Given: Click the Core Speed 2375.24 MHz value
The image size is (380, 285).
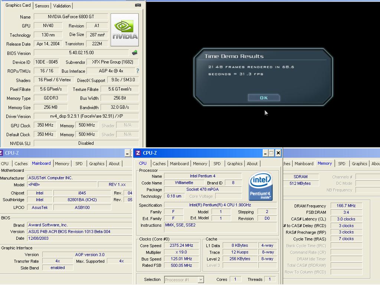Looking at the screenshot, I should click(181, 245).
